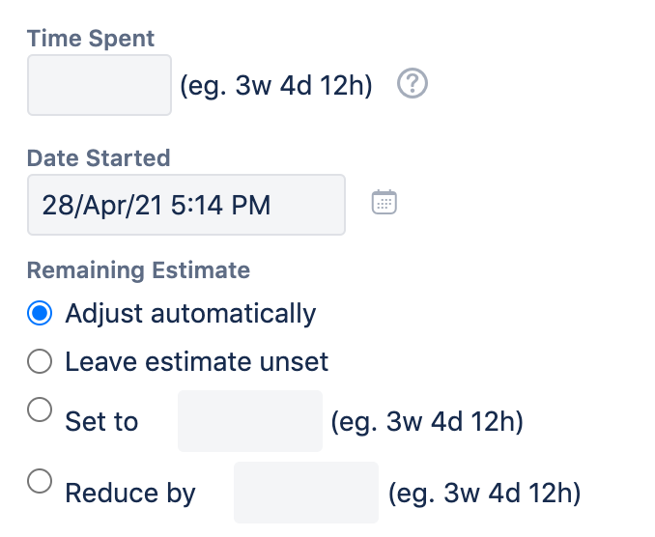This screenshot has height=537, width=655.
Task: Click the Set to estimate input box
Action: [249, 421]
